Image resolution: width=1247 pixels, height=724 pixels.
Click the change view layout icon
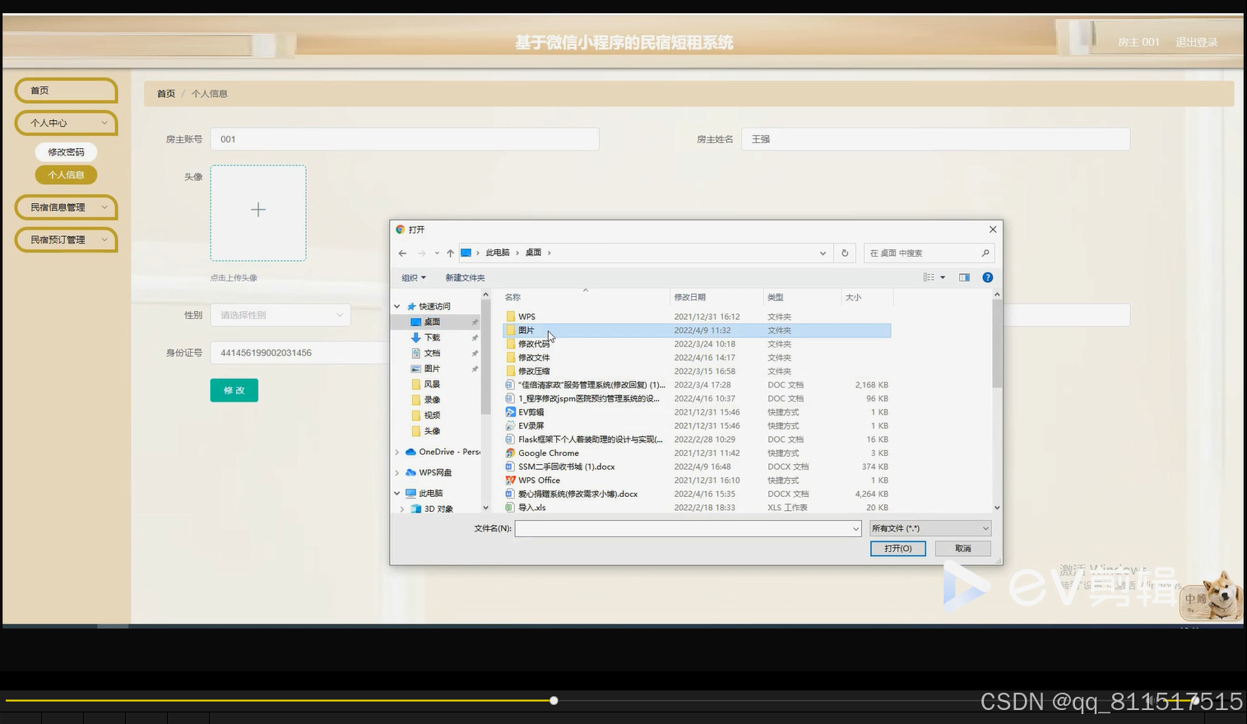click(x=929, y=277)
